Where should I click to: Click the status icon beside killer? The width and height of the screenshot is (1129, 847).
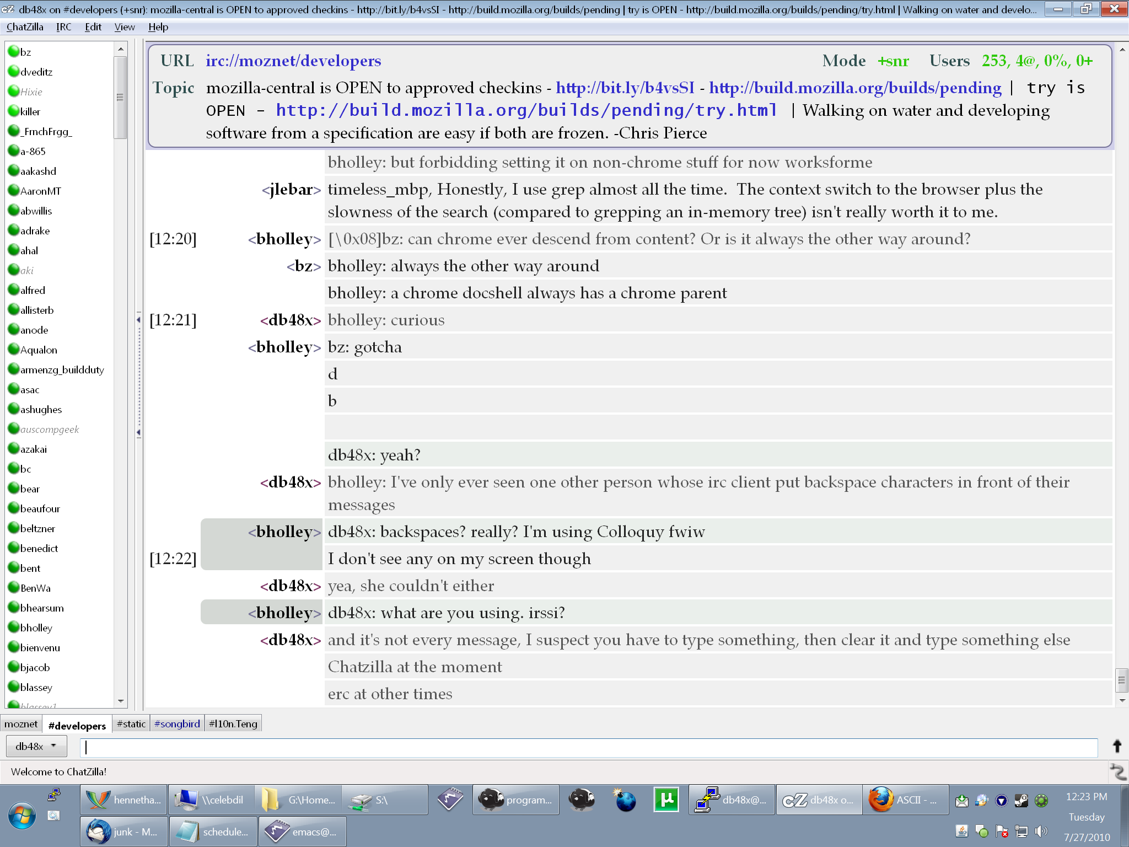click(14, 111)
